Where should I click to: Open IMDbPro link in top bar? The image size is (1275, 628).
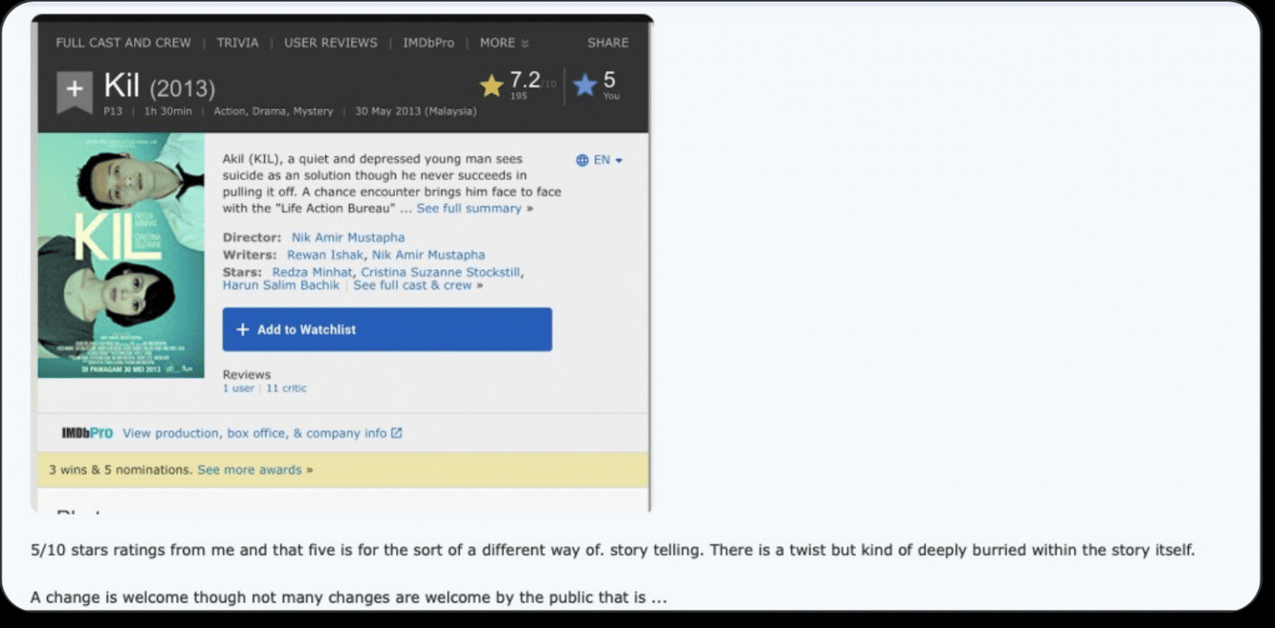tap(428, 43)
